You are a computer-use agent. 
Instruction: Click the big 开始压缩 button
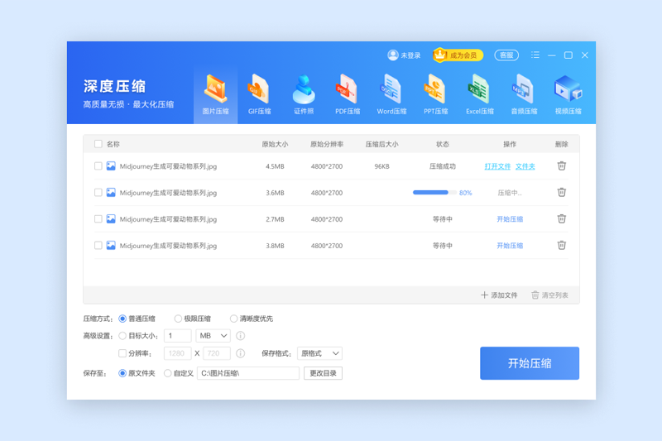tap(529, 363)
